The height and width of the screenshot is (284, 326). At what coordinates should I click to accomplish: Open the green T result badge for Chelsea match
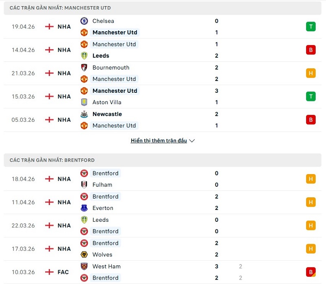[x=311, y=26]
